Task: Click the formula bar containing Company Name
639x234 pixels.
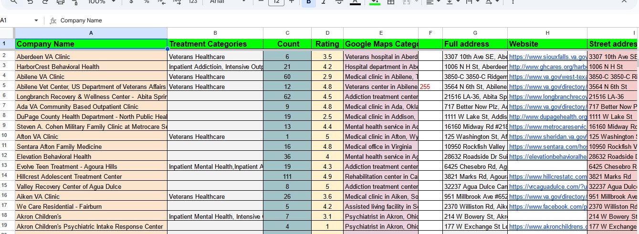Action: [348, 20]
